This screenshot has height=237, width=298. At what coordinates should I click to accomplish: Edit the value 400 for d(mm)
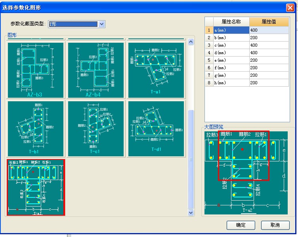269,53
